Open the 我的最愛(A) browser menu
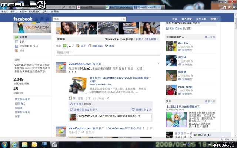The image size is (237, 148). (x=34, y=11)
